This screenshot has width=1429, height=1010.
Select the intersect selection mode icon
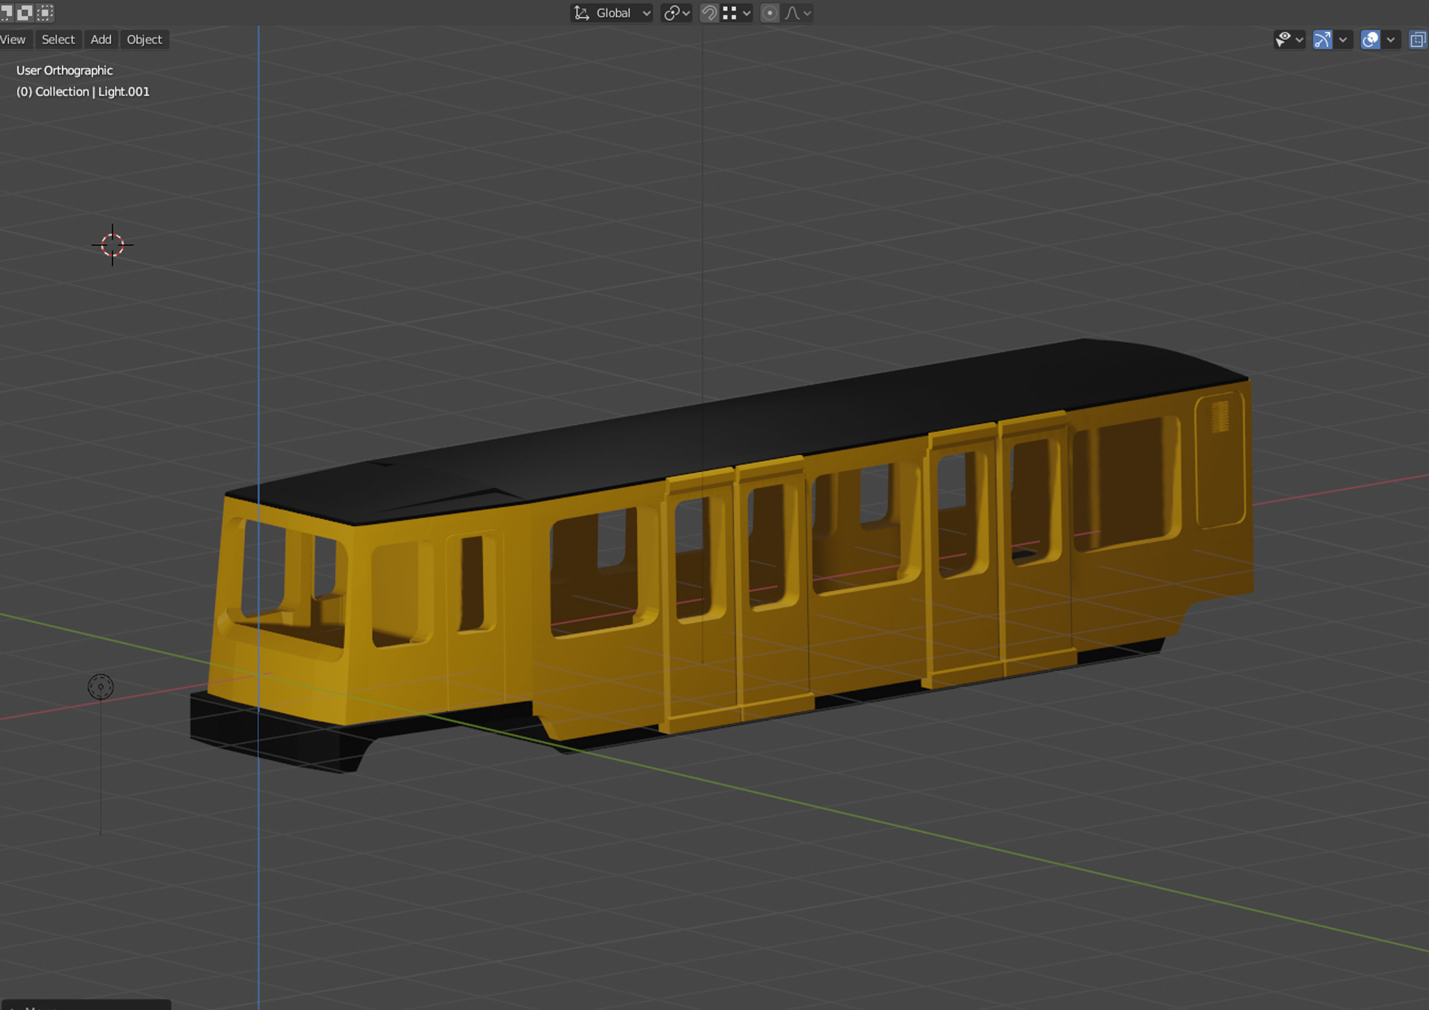(x=45, y=13)
